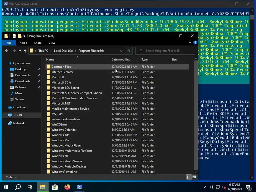Sort by Size column header
The height and width of the screenshot is (192, 256).
pyautogui.click(x=179, y=59)
